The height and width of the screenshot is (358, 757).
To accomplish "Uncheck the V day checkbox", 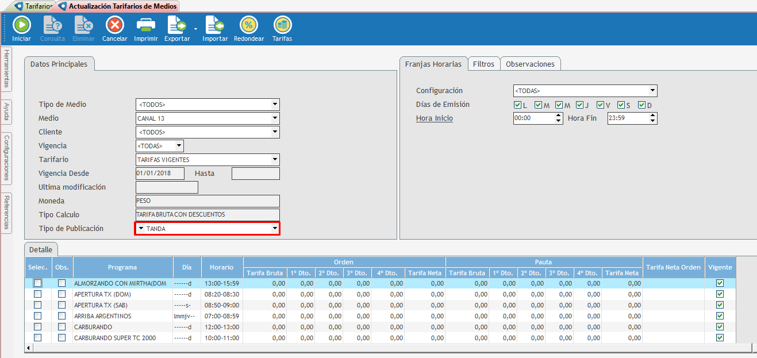I will (x=600, y=105).
